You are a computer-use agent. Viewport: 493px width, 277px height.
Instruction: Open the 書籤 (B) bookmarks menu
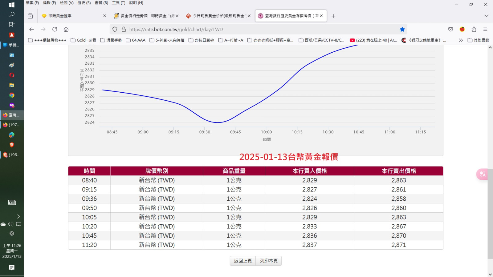[x=101, y=3]
